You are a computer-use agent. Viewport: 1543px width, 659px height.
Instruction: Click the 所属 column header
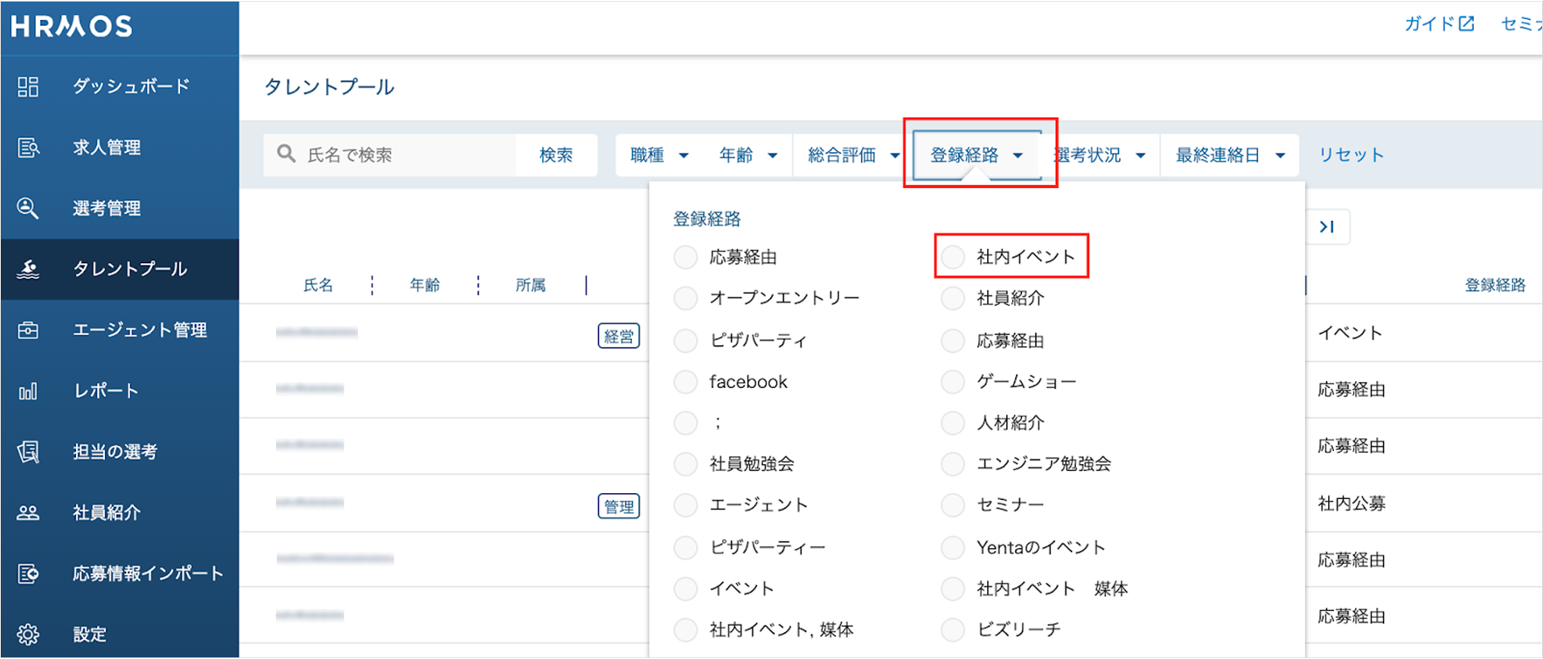tap(531, 285)
